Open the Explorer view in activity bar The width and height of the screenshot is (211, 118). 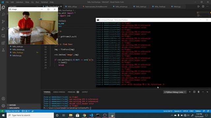point(3,7)
